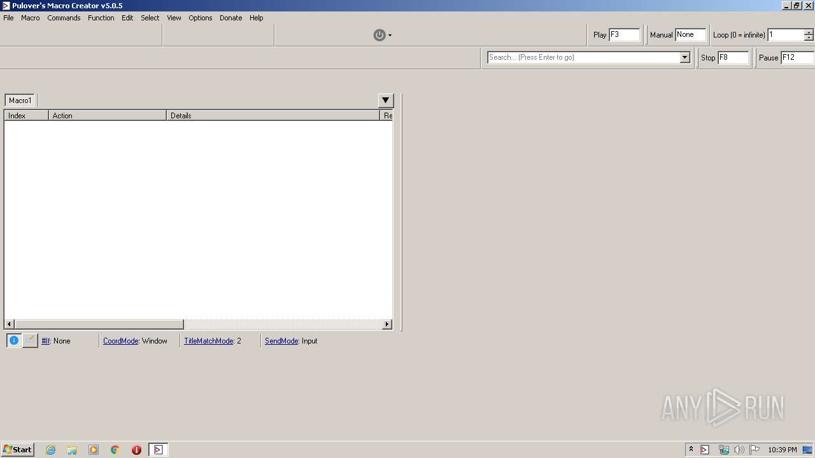Open Windows Explorer folder icon in taskbar
Screen dimensions: 815x458
pyautogui.click(x=72, y=450)
